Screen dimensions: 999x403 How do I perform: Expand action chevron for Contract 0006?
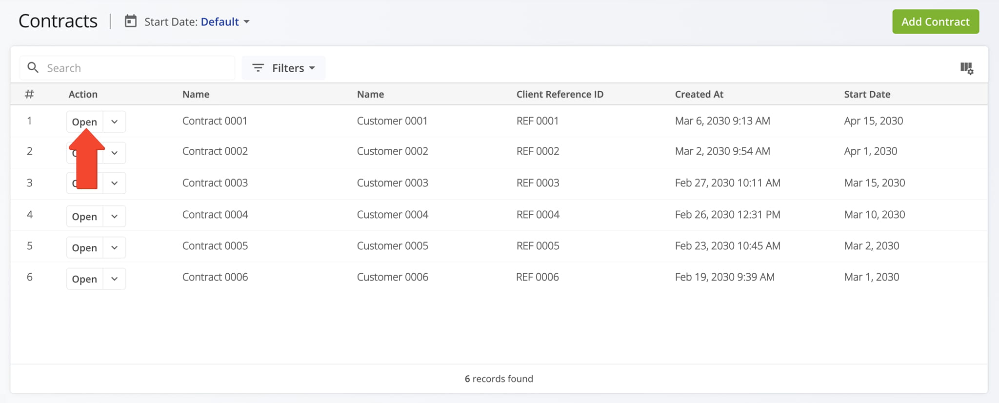(115, 279)
